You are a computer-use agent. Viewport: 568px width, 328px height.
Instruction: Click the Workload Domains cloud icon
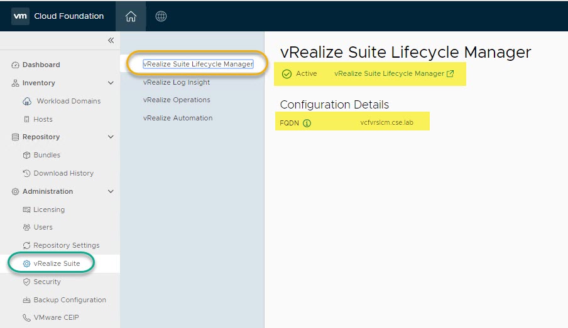tap(27, 102)
